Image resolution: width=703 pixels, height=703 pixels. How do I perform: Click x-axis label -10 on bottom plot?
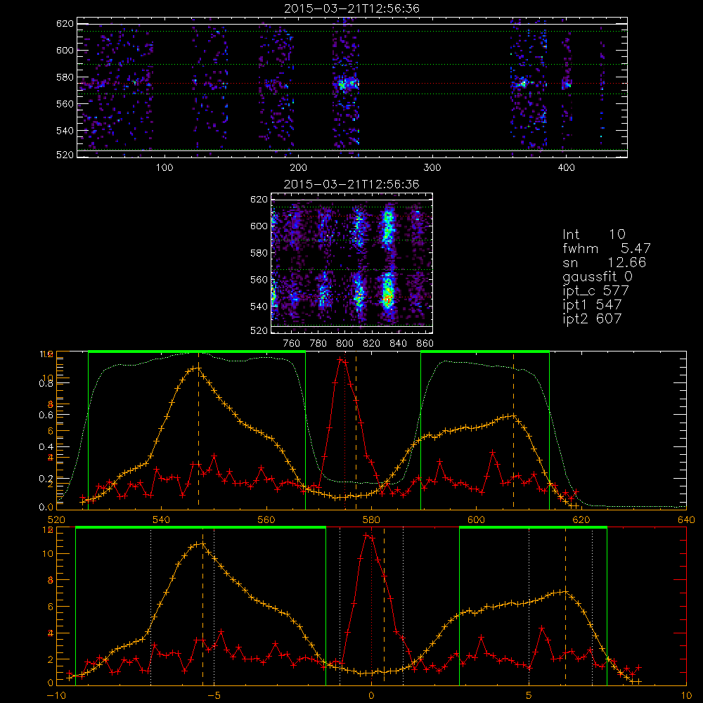pyautogui.click(x=56, y=696)
